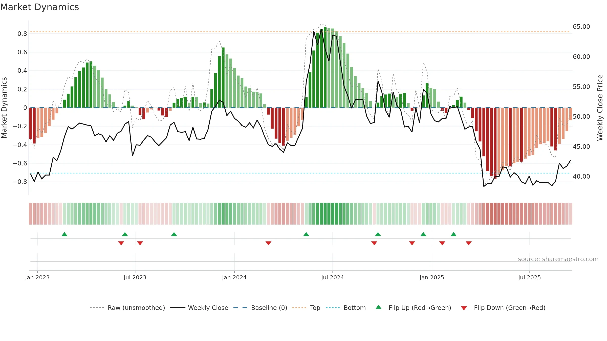This screenshot has width=607, height=341.
Task: Click the 40.00 price axis label
Action: pos(581,177)
